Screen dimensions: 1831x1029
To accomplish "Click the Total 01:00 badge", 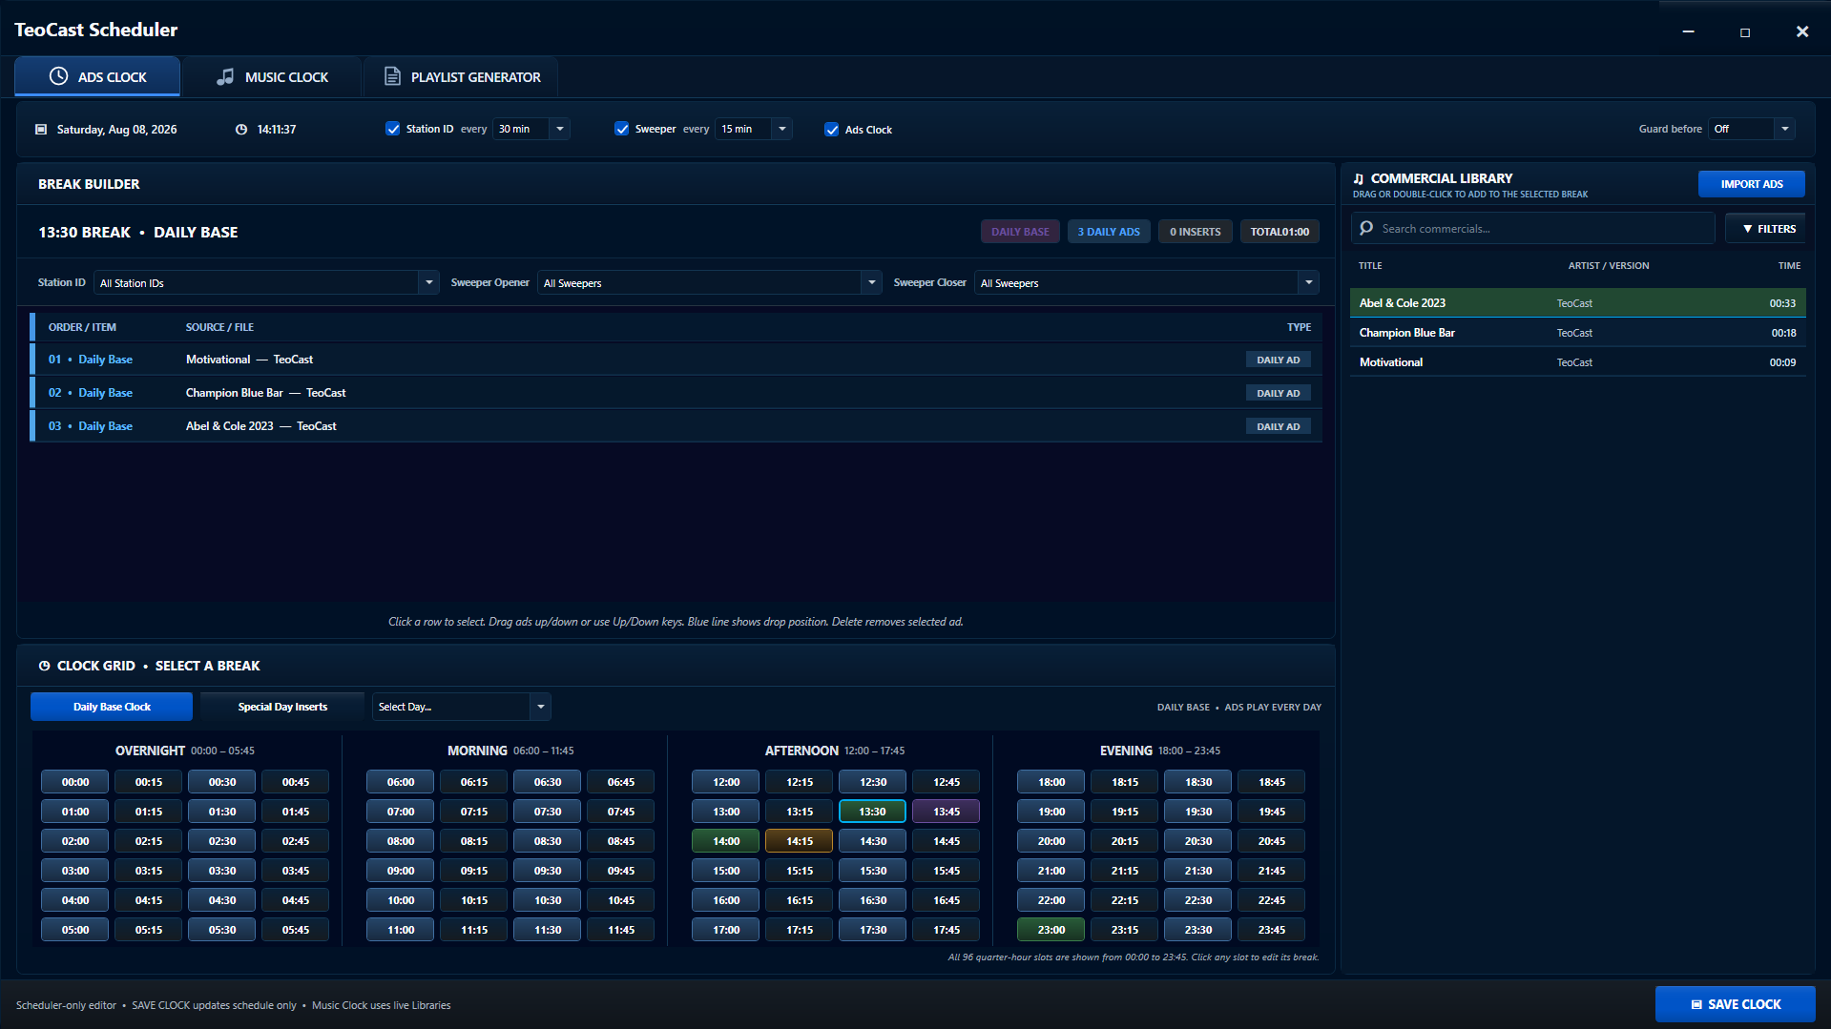I will click(x=1280, y=232).
